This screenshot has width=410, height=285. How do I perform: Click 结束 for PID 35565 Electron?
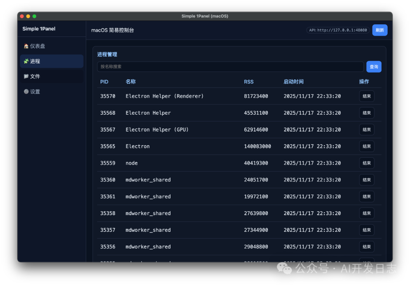pyautogui.click(x=367, y=146)
